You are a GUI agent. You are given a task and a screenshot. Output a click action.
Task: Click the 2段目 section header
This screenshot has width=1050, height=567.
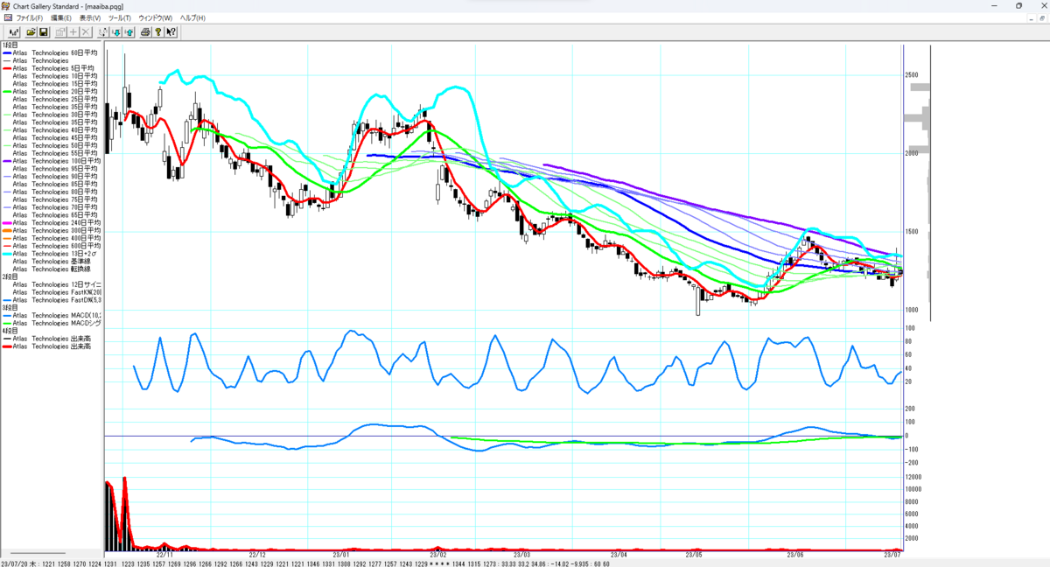coord(9,276)
